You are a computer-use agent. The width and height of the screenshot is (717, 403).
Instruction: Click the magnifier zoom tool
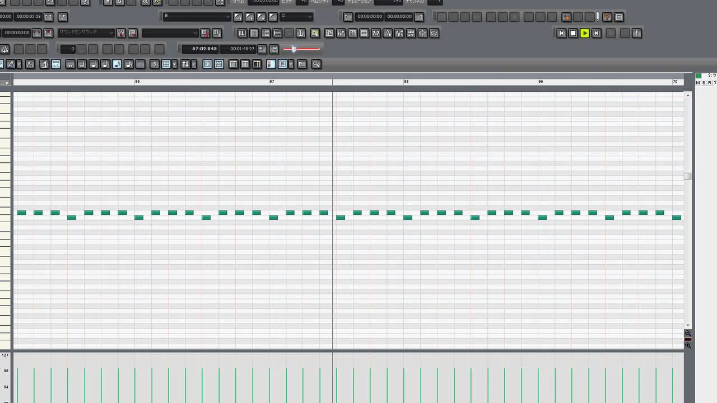316,64
